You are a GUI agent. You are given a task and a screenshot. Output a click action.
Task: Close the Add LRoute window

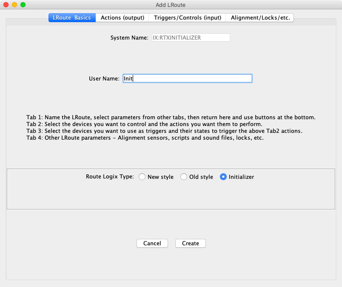(6, 5)
